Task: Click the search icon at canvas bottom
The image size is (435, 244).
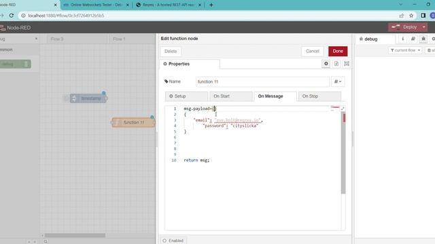Action: (x=46, y=241)
